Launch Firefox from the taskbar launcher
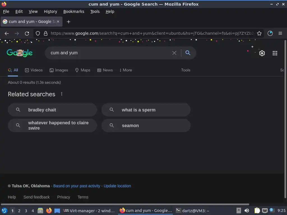The width and height of the screenshot is (287, 215). [x=49, y=211]
